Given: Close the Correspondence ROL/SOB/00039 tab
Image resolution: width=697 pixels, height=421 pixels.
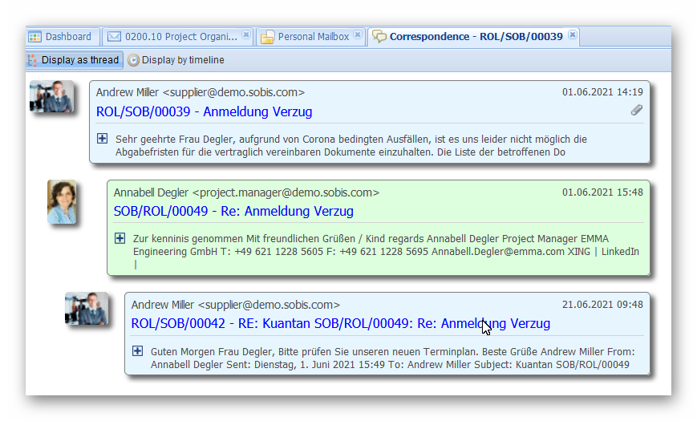Looking at the screenshot, I should coord(572,35).
